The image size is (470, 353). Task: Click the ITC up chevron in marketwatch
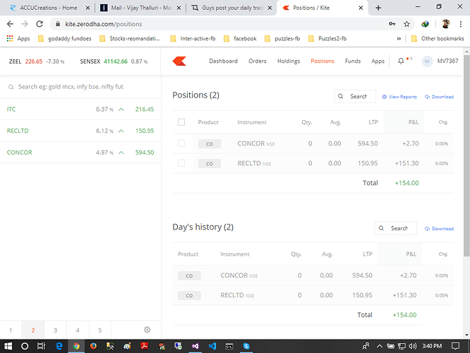(x=121, y=109)
